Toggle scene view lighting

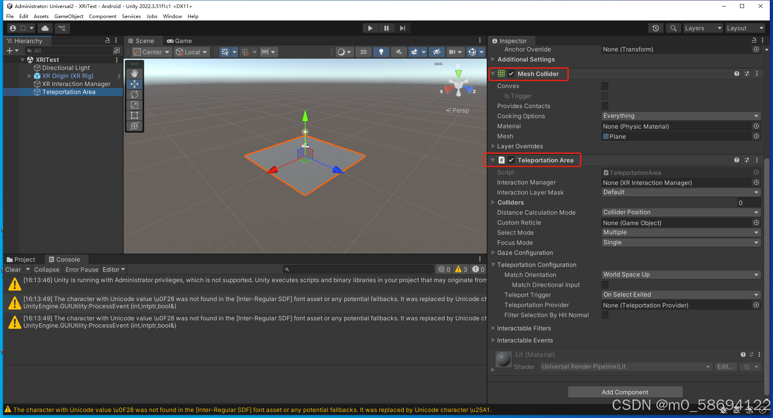[x=381, y=52]
